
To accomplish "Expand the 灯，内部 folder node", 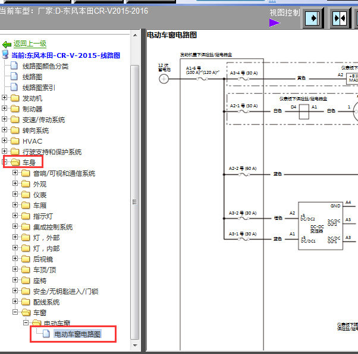I will (x=15, y=248).
